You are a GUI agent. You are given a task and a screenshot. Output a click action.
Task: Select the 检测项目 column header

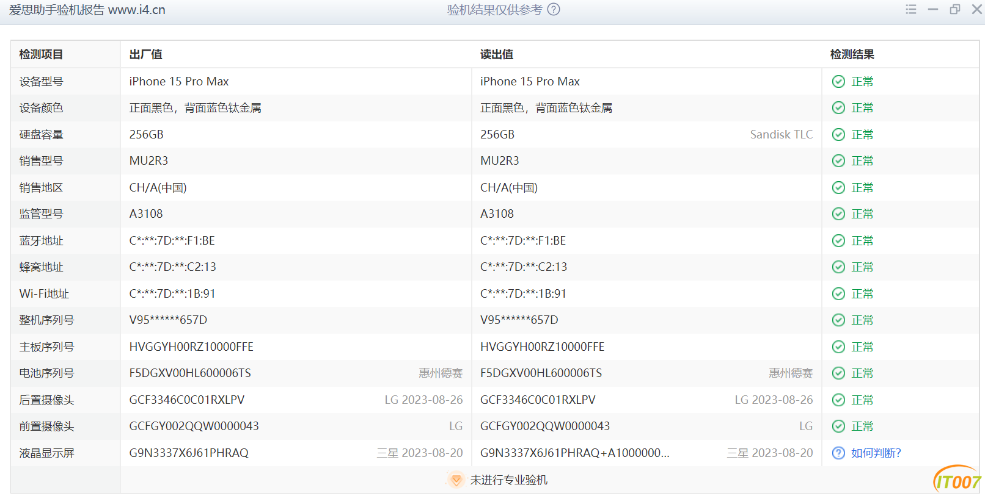tap(41, 54)
